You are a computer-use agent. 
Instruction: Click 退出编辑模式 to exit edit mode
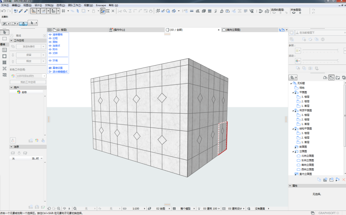tap(60, 72)
